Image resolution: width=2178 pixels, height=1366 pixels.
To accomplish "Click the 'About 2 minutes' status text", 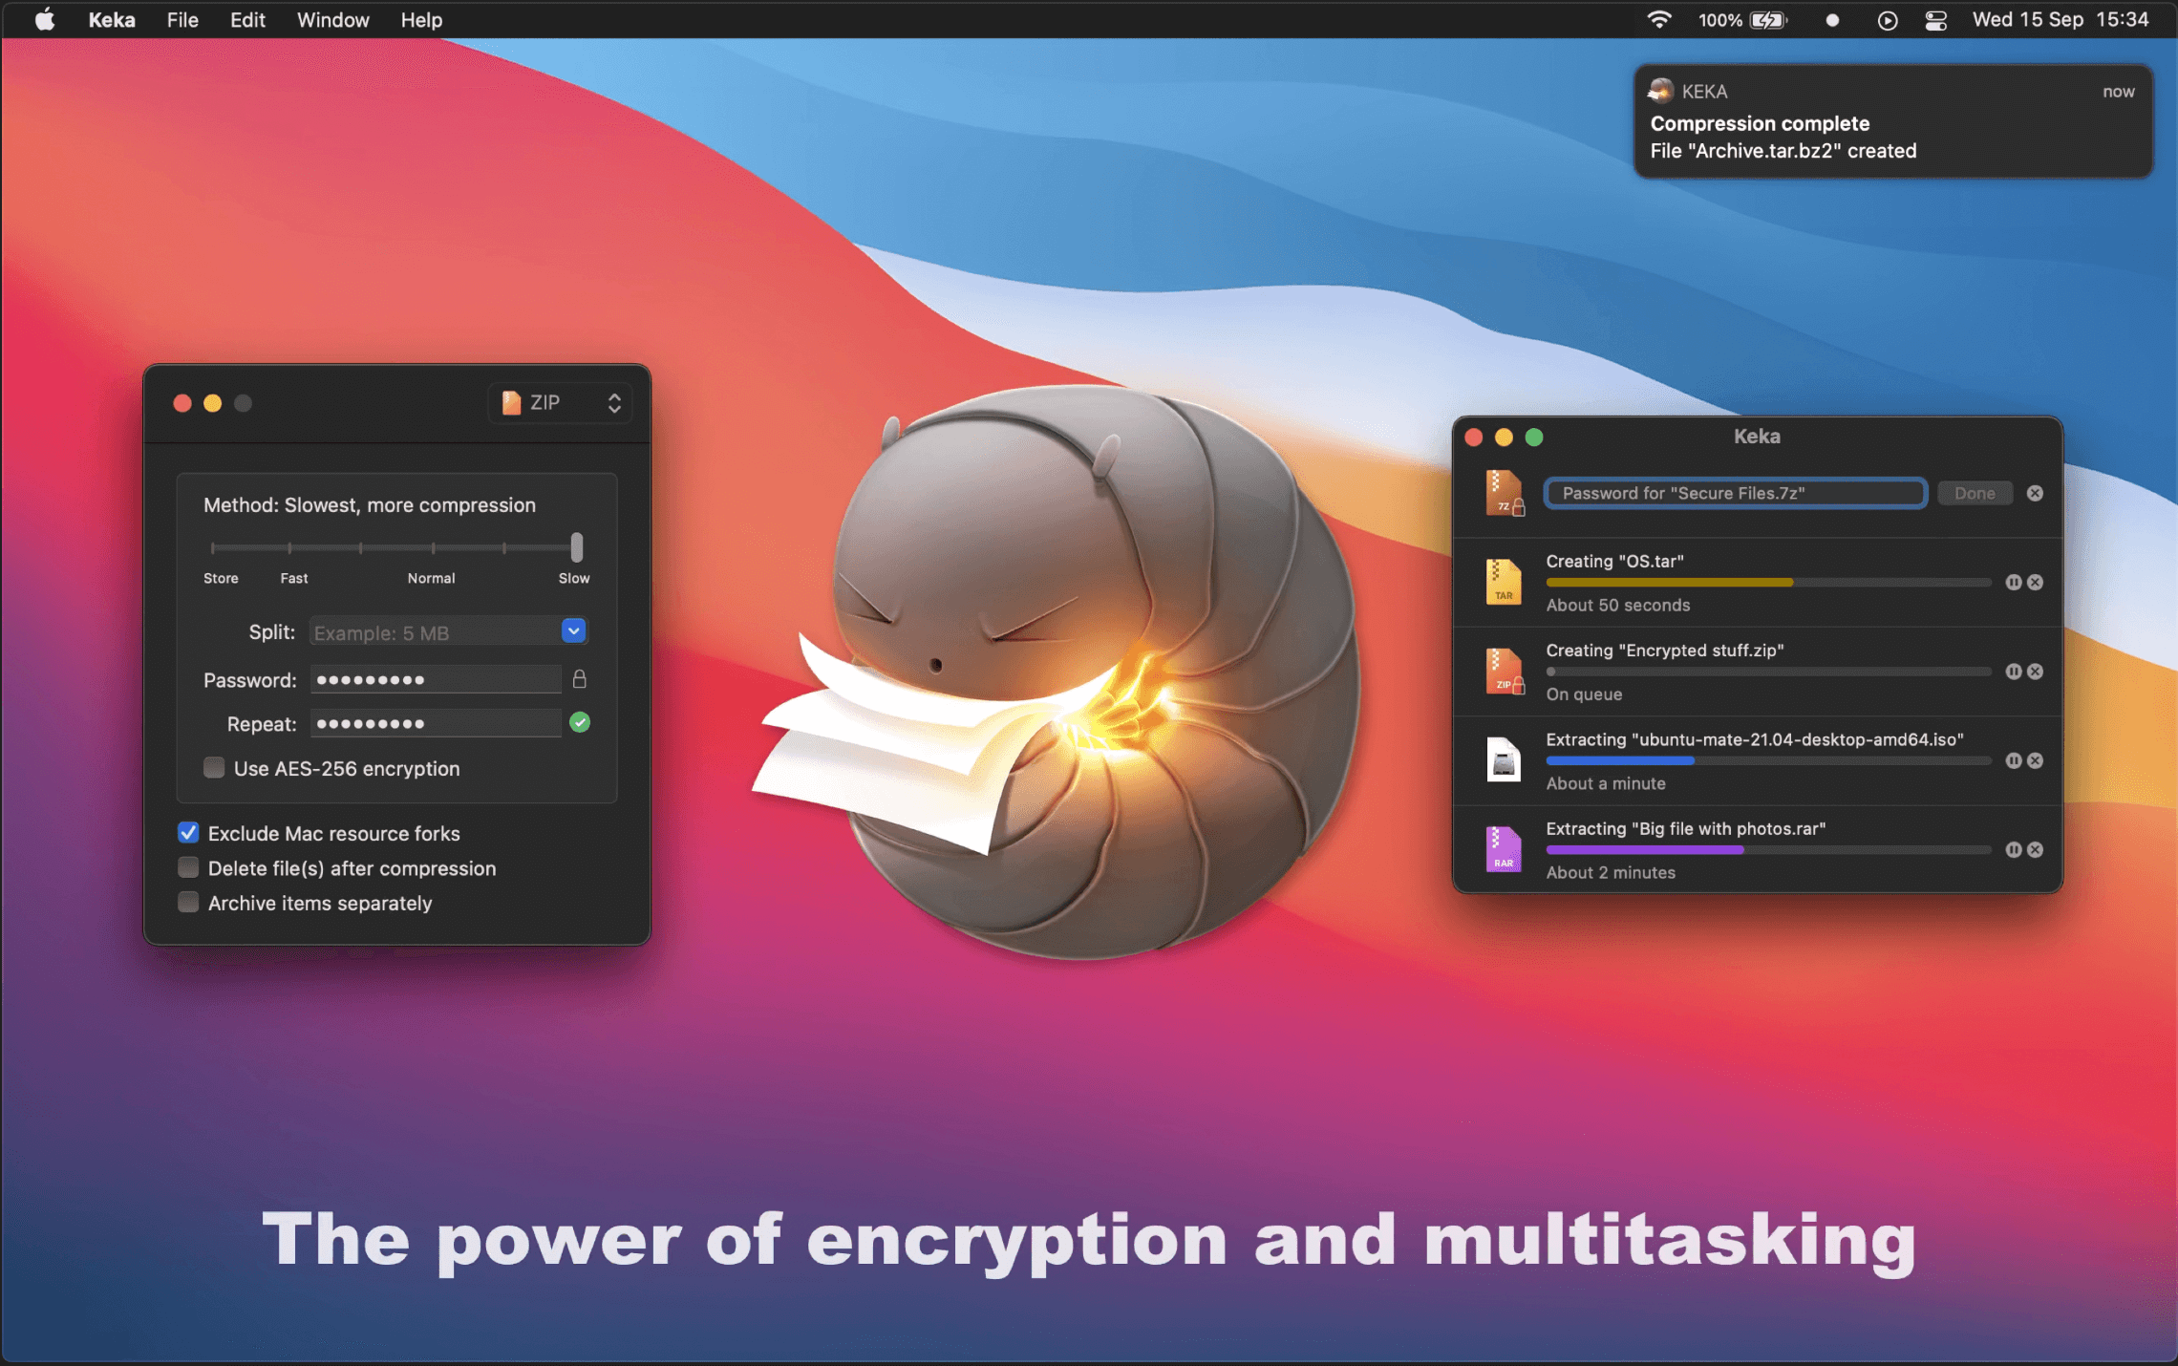I will [x=1611, y=872].
